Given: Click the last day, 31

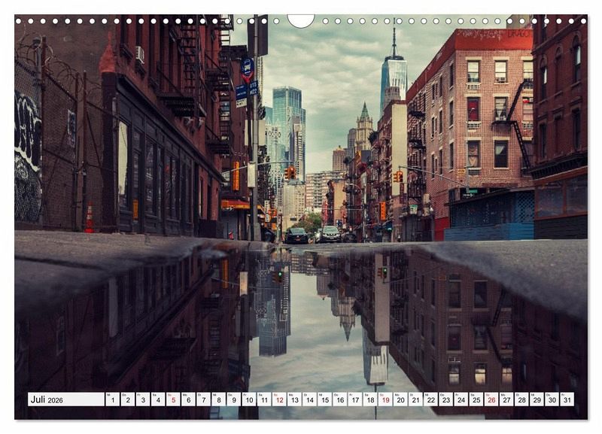Looking at the screenshot, I should tap(567, 399).
